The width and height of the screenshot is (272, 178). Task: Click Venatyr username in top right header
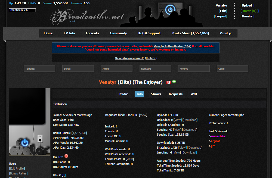(x=221, y=5)
